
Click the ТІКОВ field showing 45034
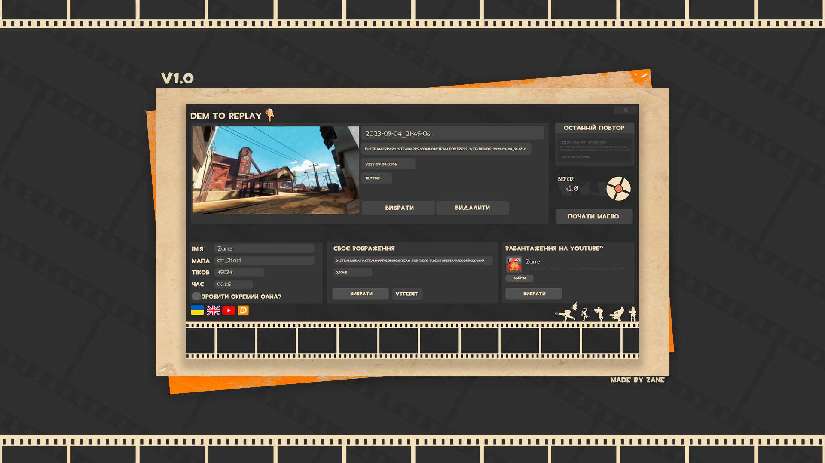tap(239, 272)
